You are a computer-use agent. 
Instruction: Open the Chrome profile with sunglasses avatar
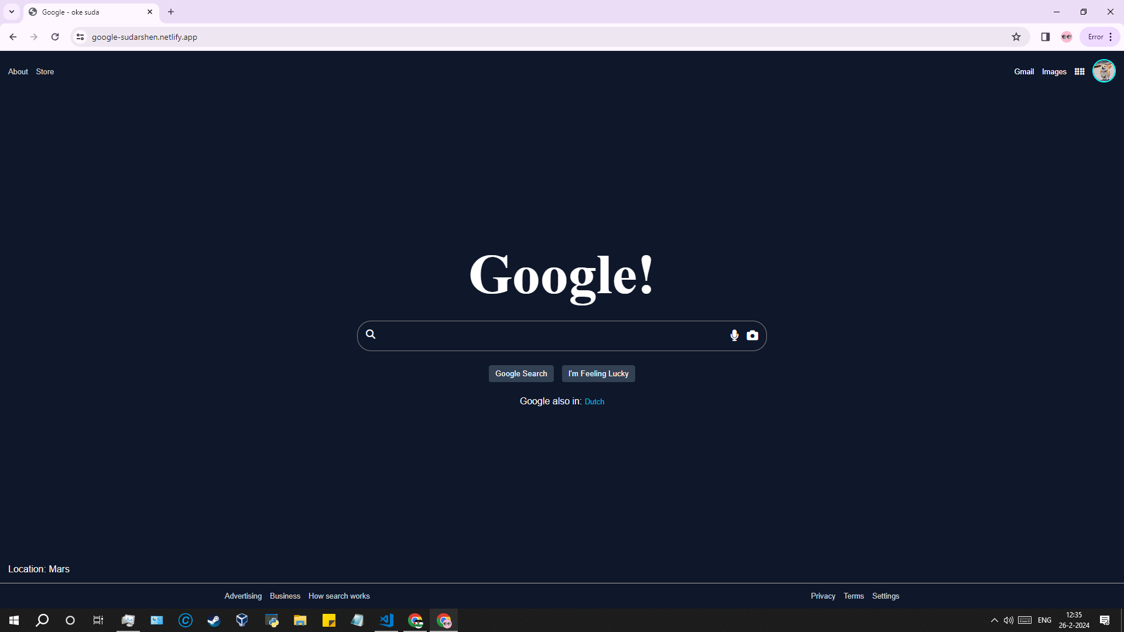(x=1067, y=37)
